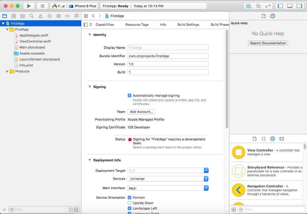307x214 pixels.
Task: Switch to the Capabilities tab
Action: pyautogui.click(x=105, y=25)
